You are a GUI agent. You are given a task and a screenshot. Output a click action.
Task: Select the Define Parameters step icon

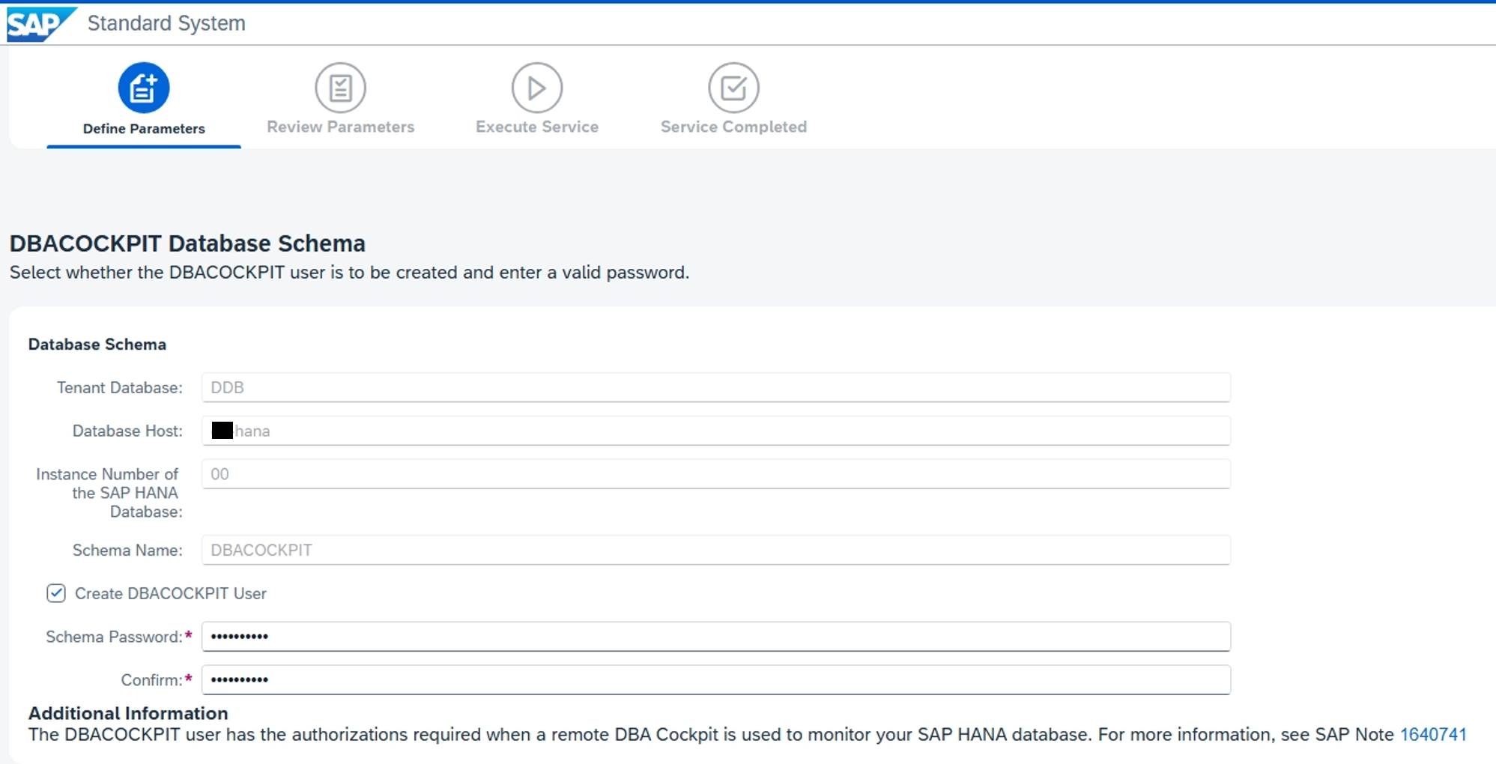click(x=144, y=88)
